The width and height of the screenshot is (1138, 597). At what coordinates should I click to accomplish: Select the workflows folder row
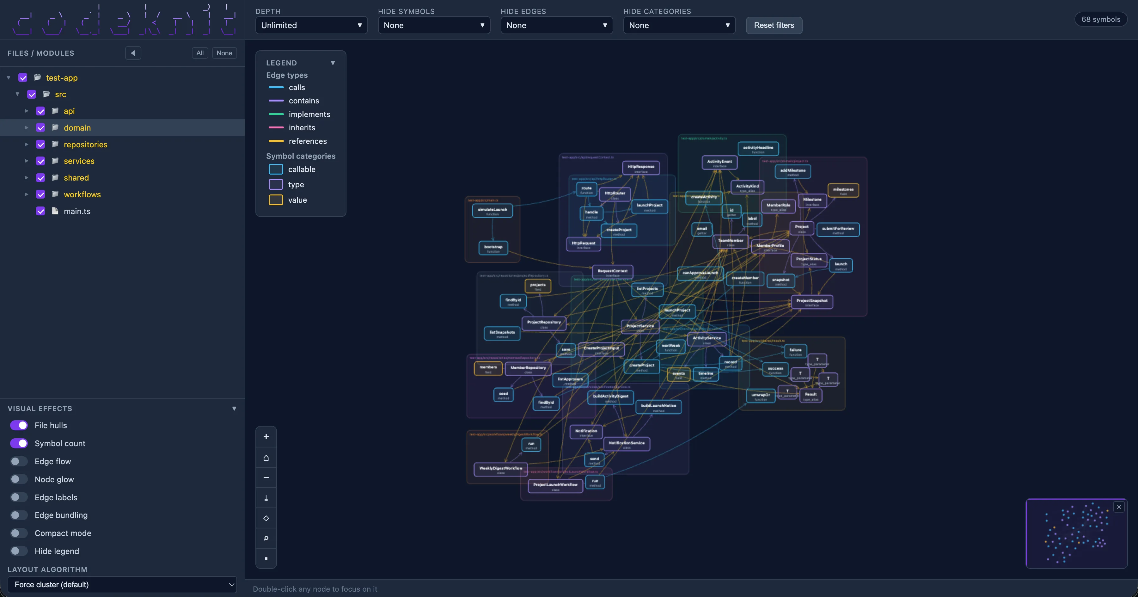pyautogui.click(x=122, y=194)
